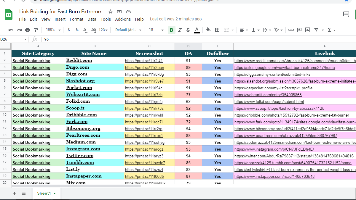The image size is (356, 200).
Task: Toggle italic formatting
Action: (180, 30)
